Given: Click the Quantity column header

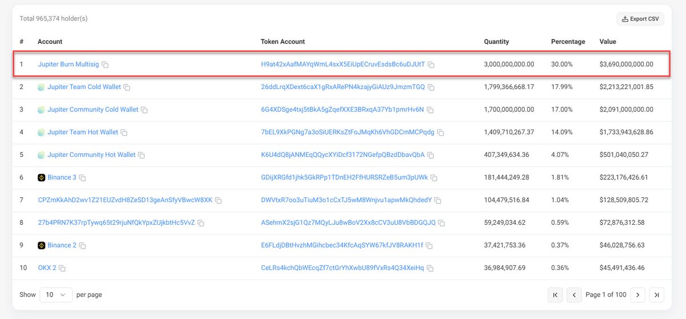Looking at the screenshot, I should (x=496, y=42).
